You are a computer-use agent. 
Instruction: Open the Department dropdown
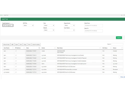coord(69,25)
